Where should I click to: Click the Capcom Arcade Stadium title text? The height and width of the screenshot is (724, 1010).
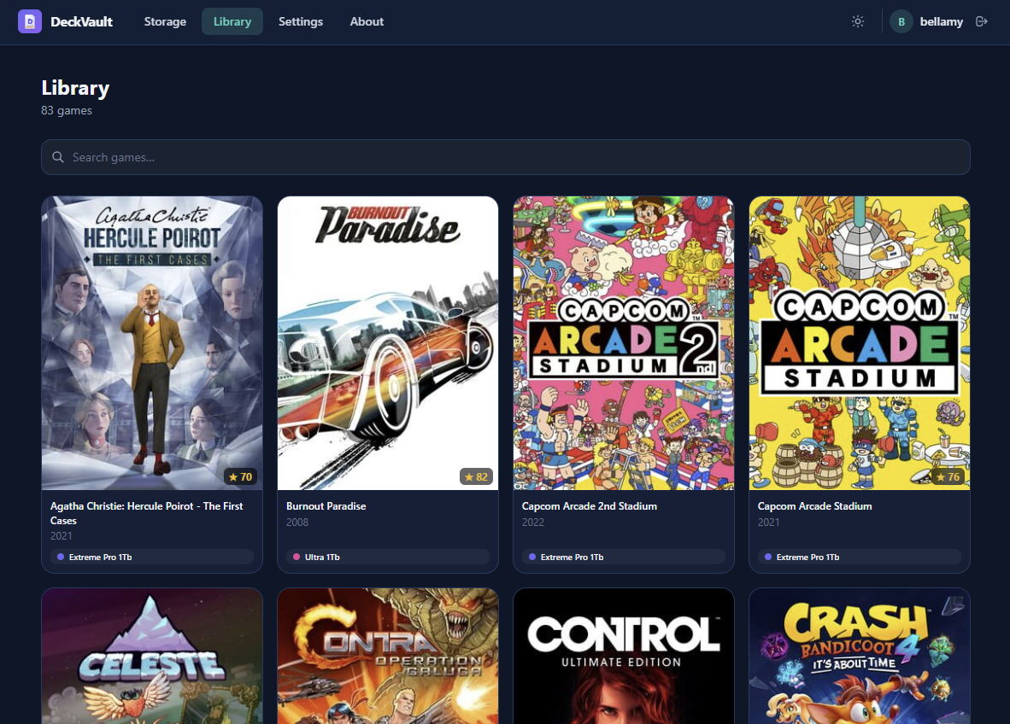pos(815,506)
